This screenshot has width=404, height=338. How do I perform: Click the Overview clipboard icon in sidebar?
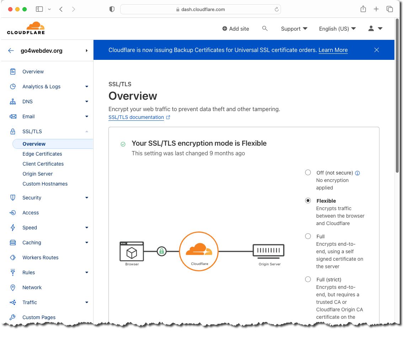[x=13, y=72]
